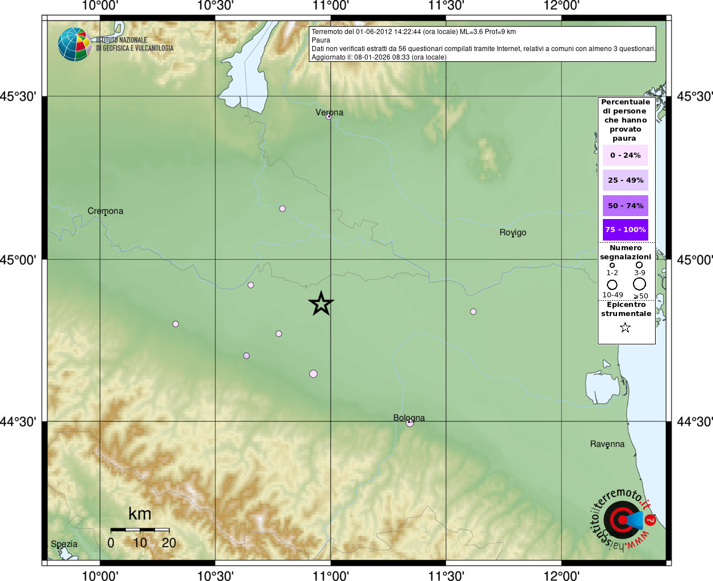Select the westernmost pink report circle
Screen dimensions: 713x581
(x=175, y=324)
